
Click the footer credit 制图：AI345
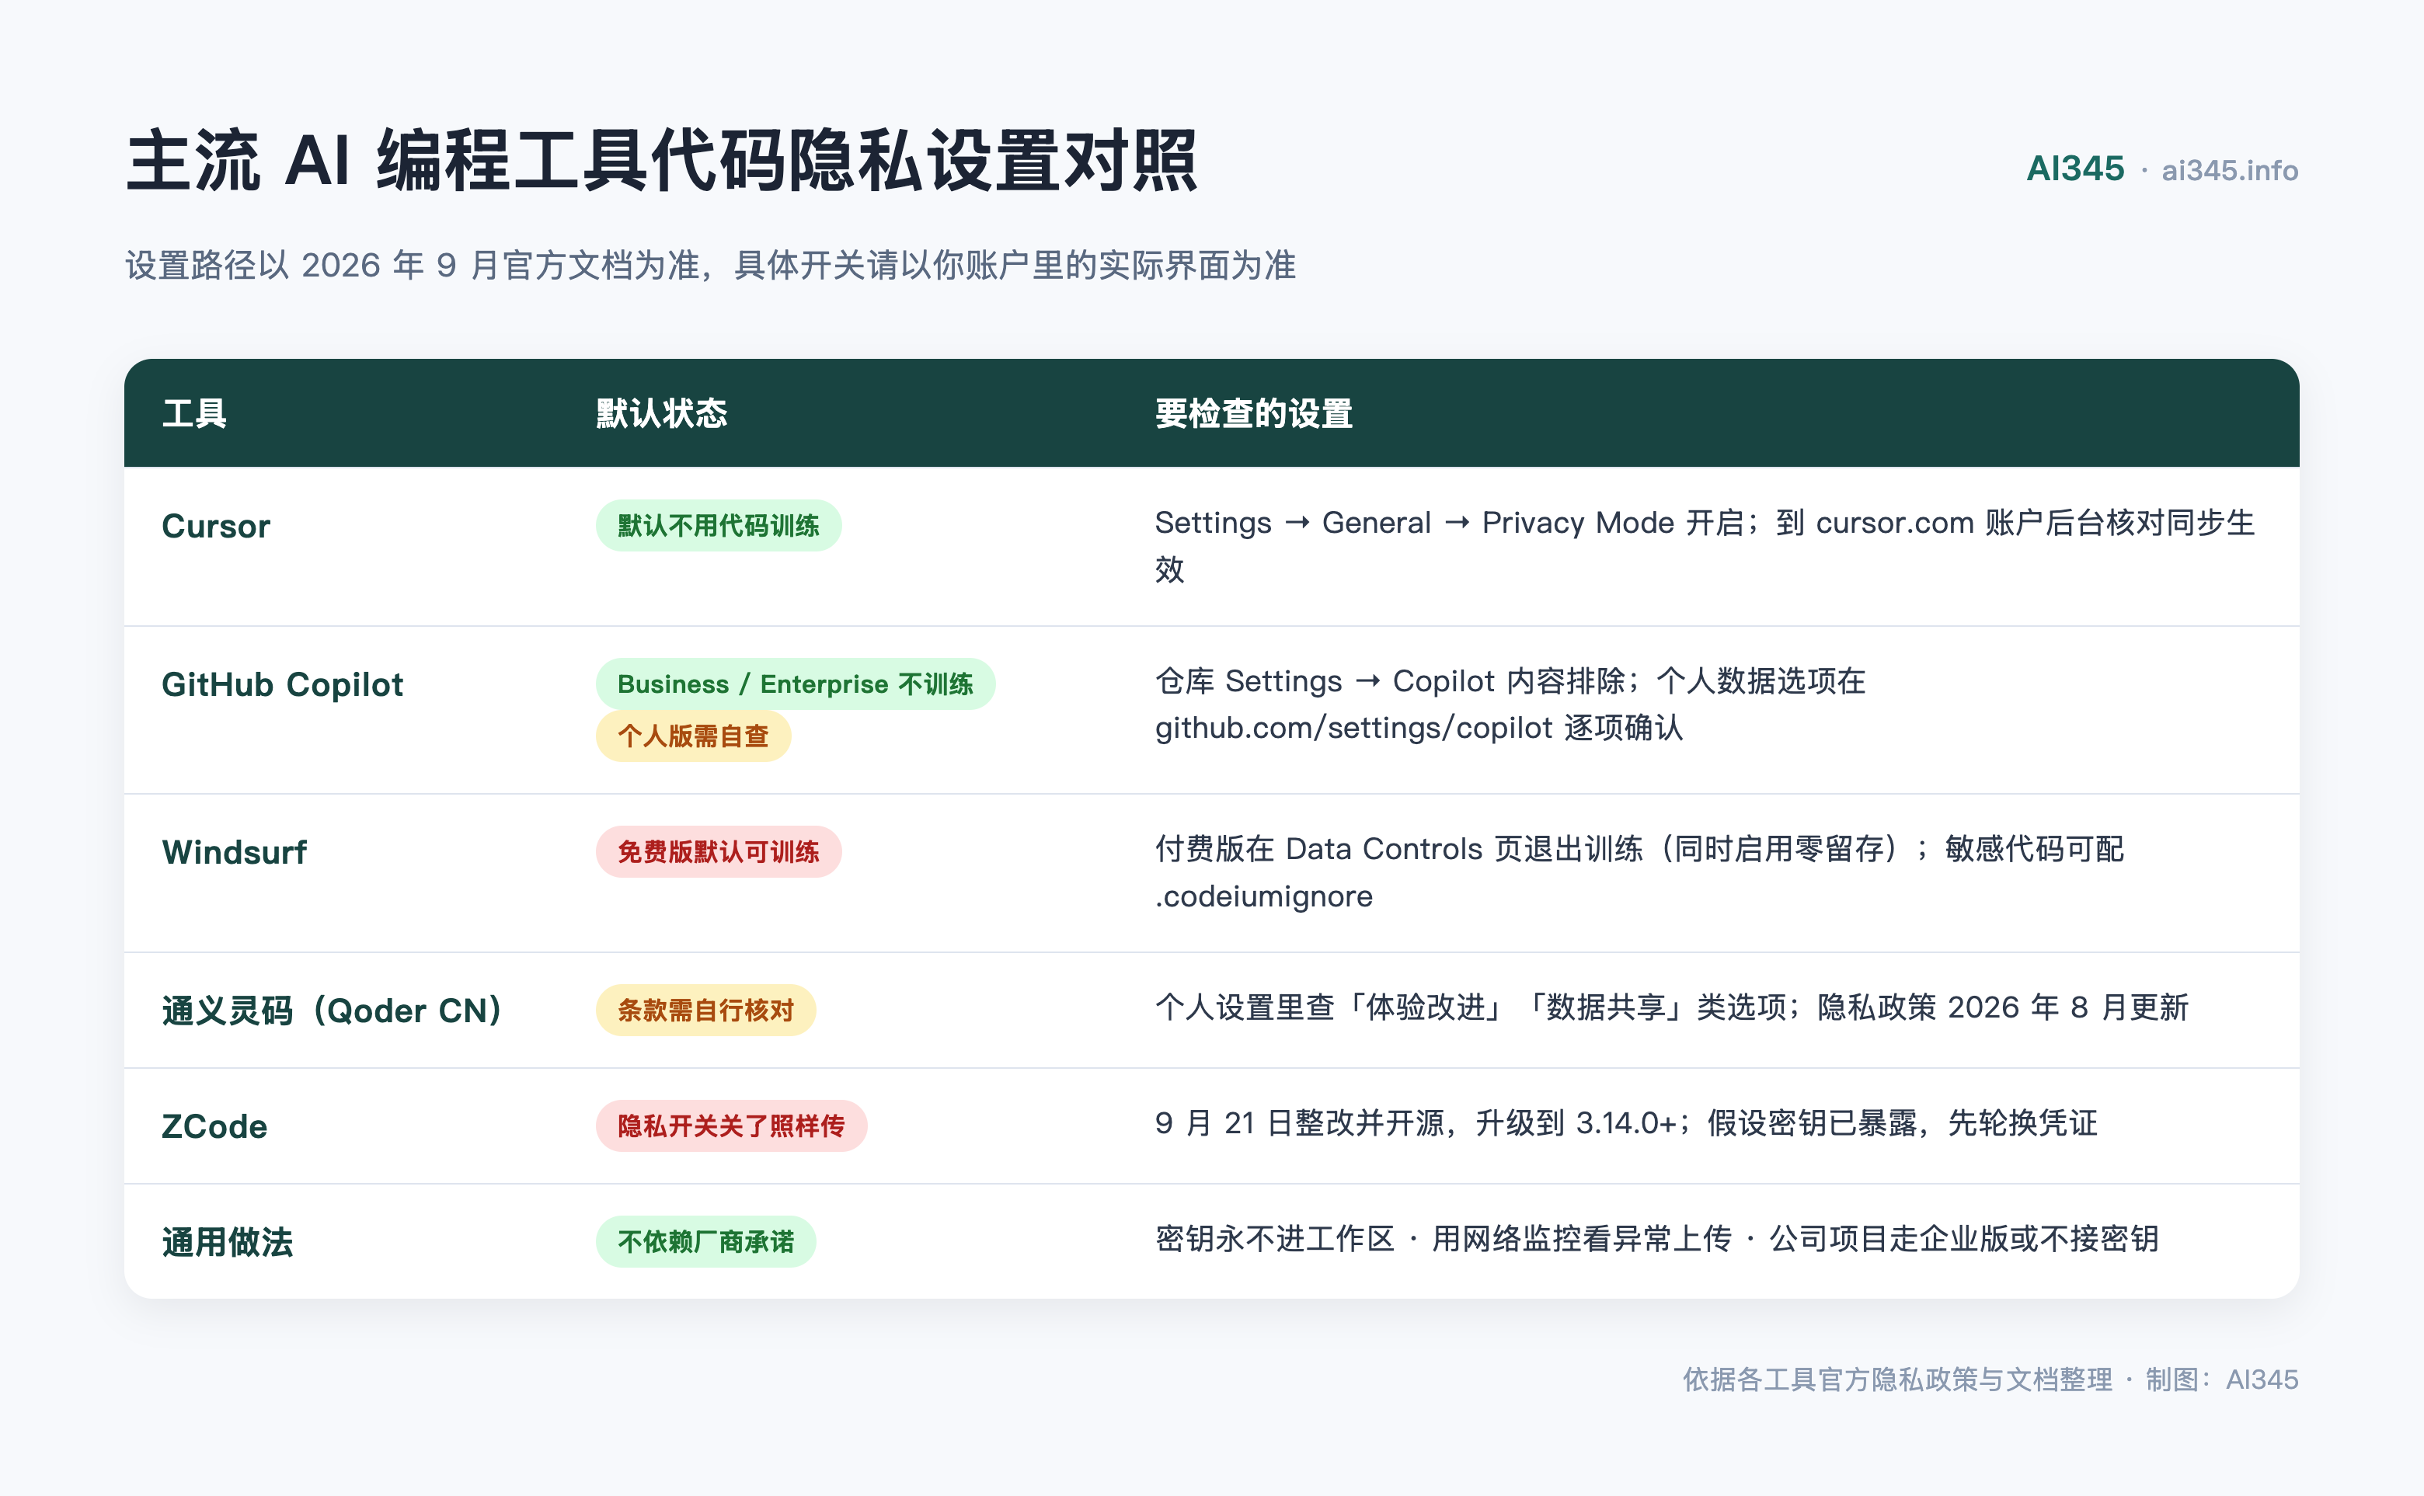tap(2221, 1379)
